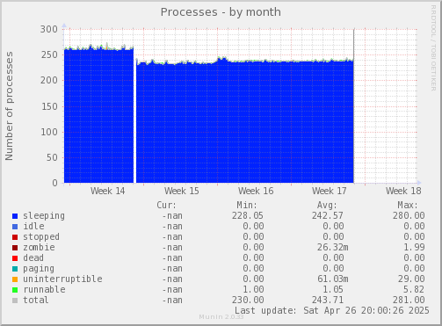Click the sleeping avg value 242.57

[328, 215]
